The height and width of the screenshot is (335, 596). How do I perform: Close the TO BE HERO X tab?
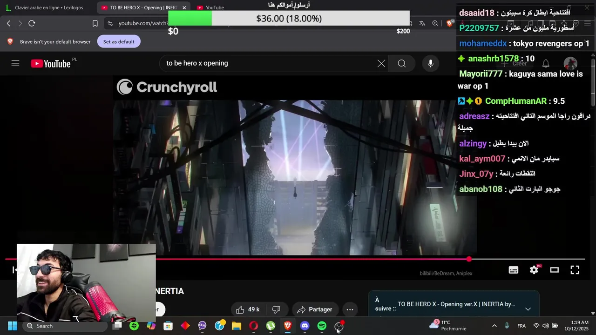[x=184, y=7]
